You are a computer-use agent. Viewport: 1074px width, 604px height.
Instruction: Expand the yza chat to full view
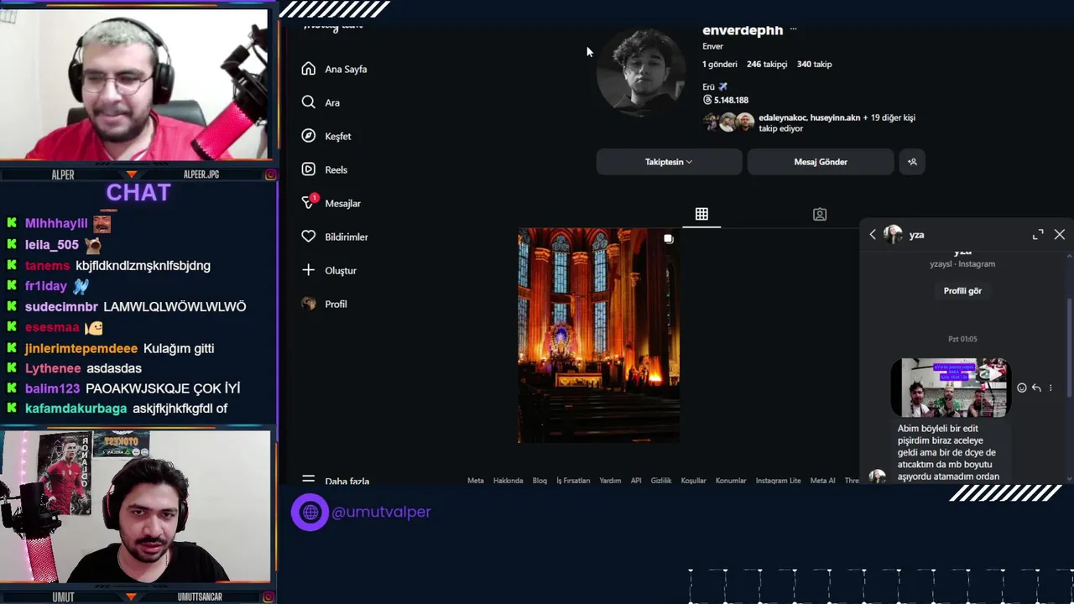click(x=1038, y=235)
